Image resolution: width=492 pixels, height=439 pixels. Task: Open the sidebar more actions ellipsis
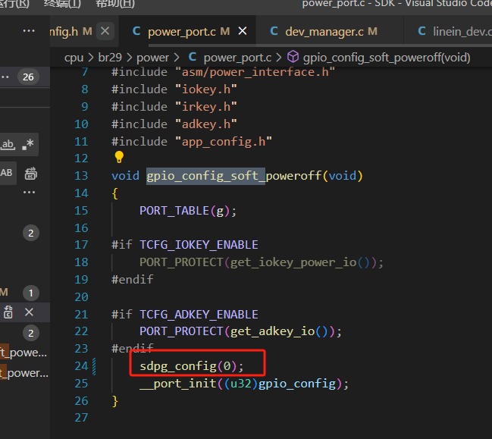[x=29, y=31]
